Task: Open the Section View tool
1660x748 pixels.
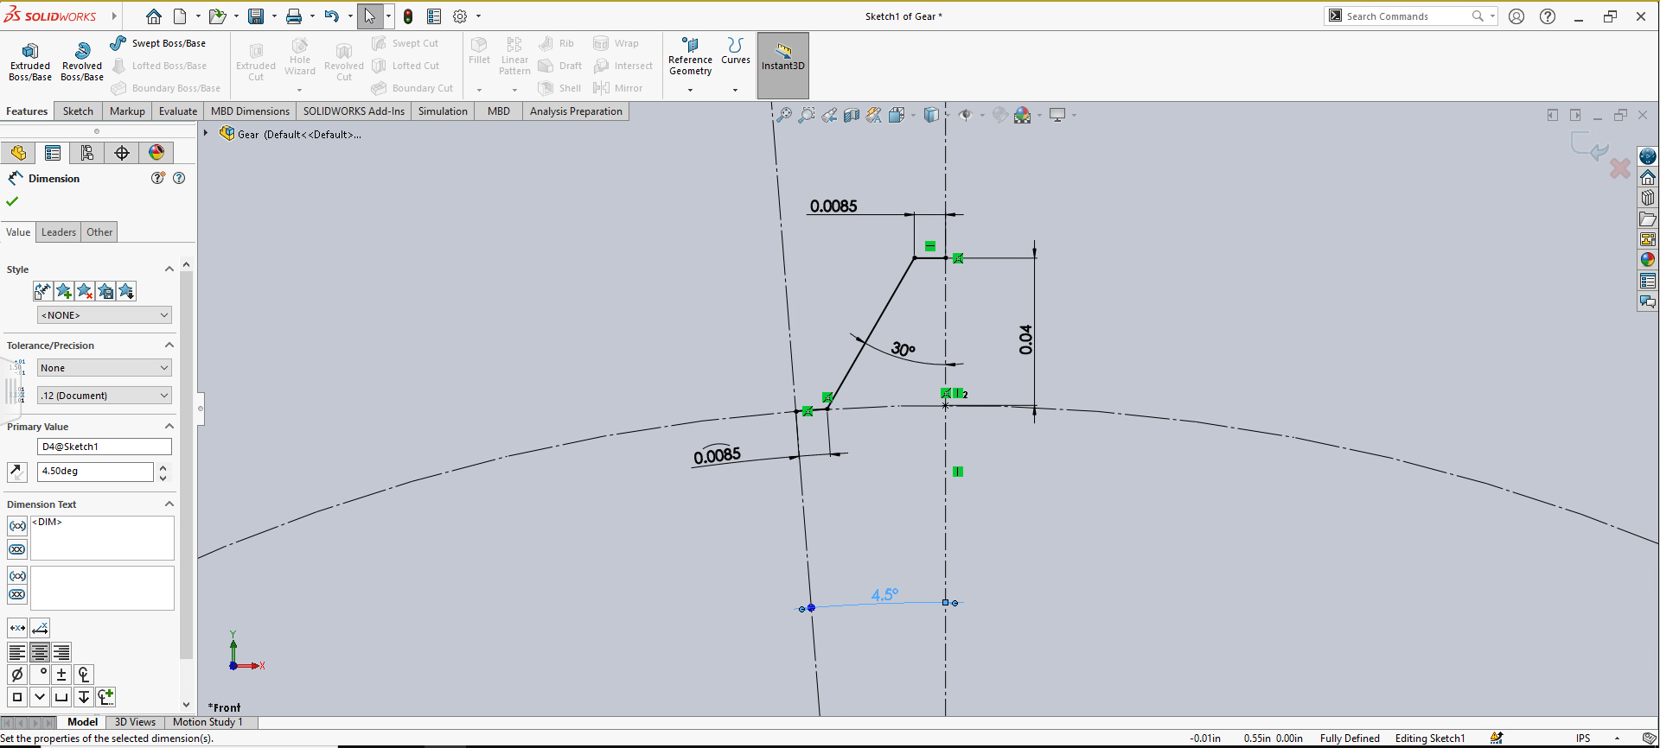Action: [x=852, y=115]
